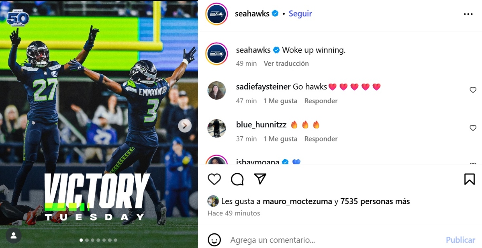
Task: Select the second carousel dot indicator
Action: 87,240
